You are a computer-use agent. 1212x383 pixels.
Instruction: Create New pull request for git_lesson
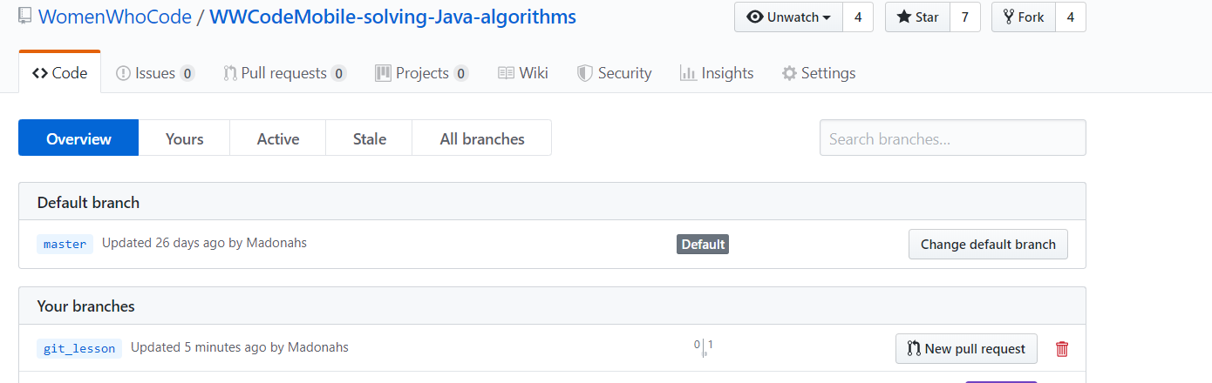coord(966,349)
